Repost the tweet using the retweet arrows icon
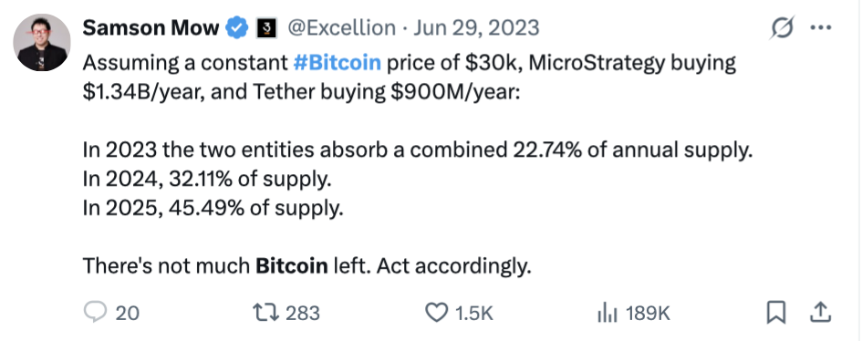 click(265, 313)
